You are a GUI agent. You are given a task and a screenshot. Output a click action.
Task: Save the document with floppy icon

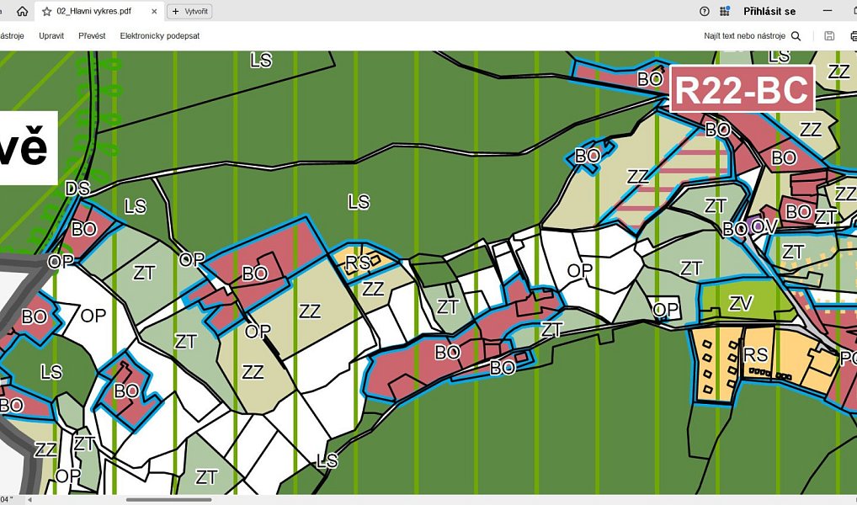829,36
